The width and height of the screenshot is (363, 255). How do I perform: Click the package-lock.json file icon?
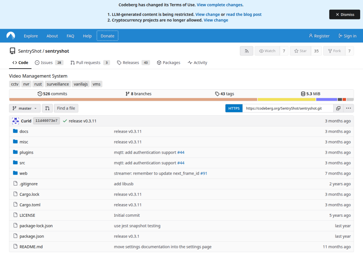(x=15, y=225)
